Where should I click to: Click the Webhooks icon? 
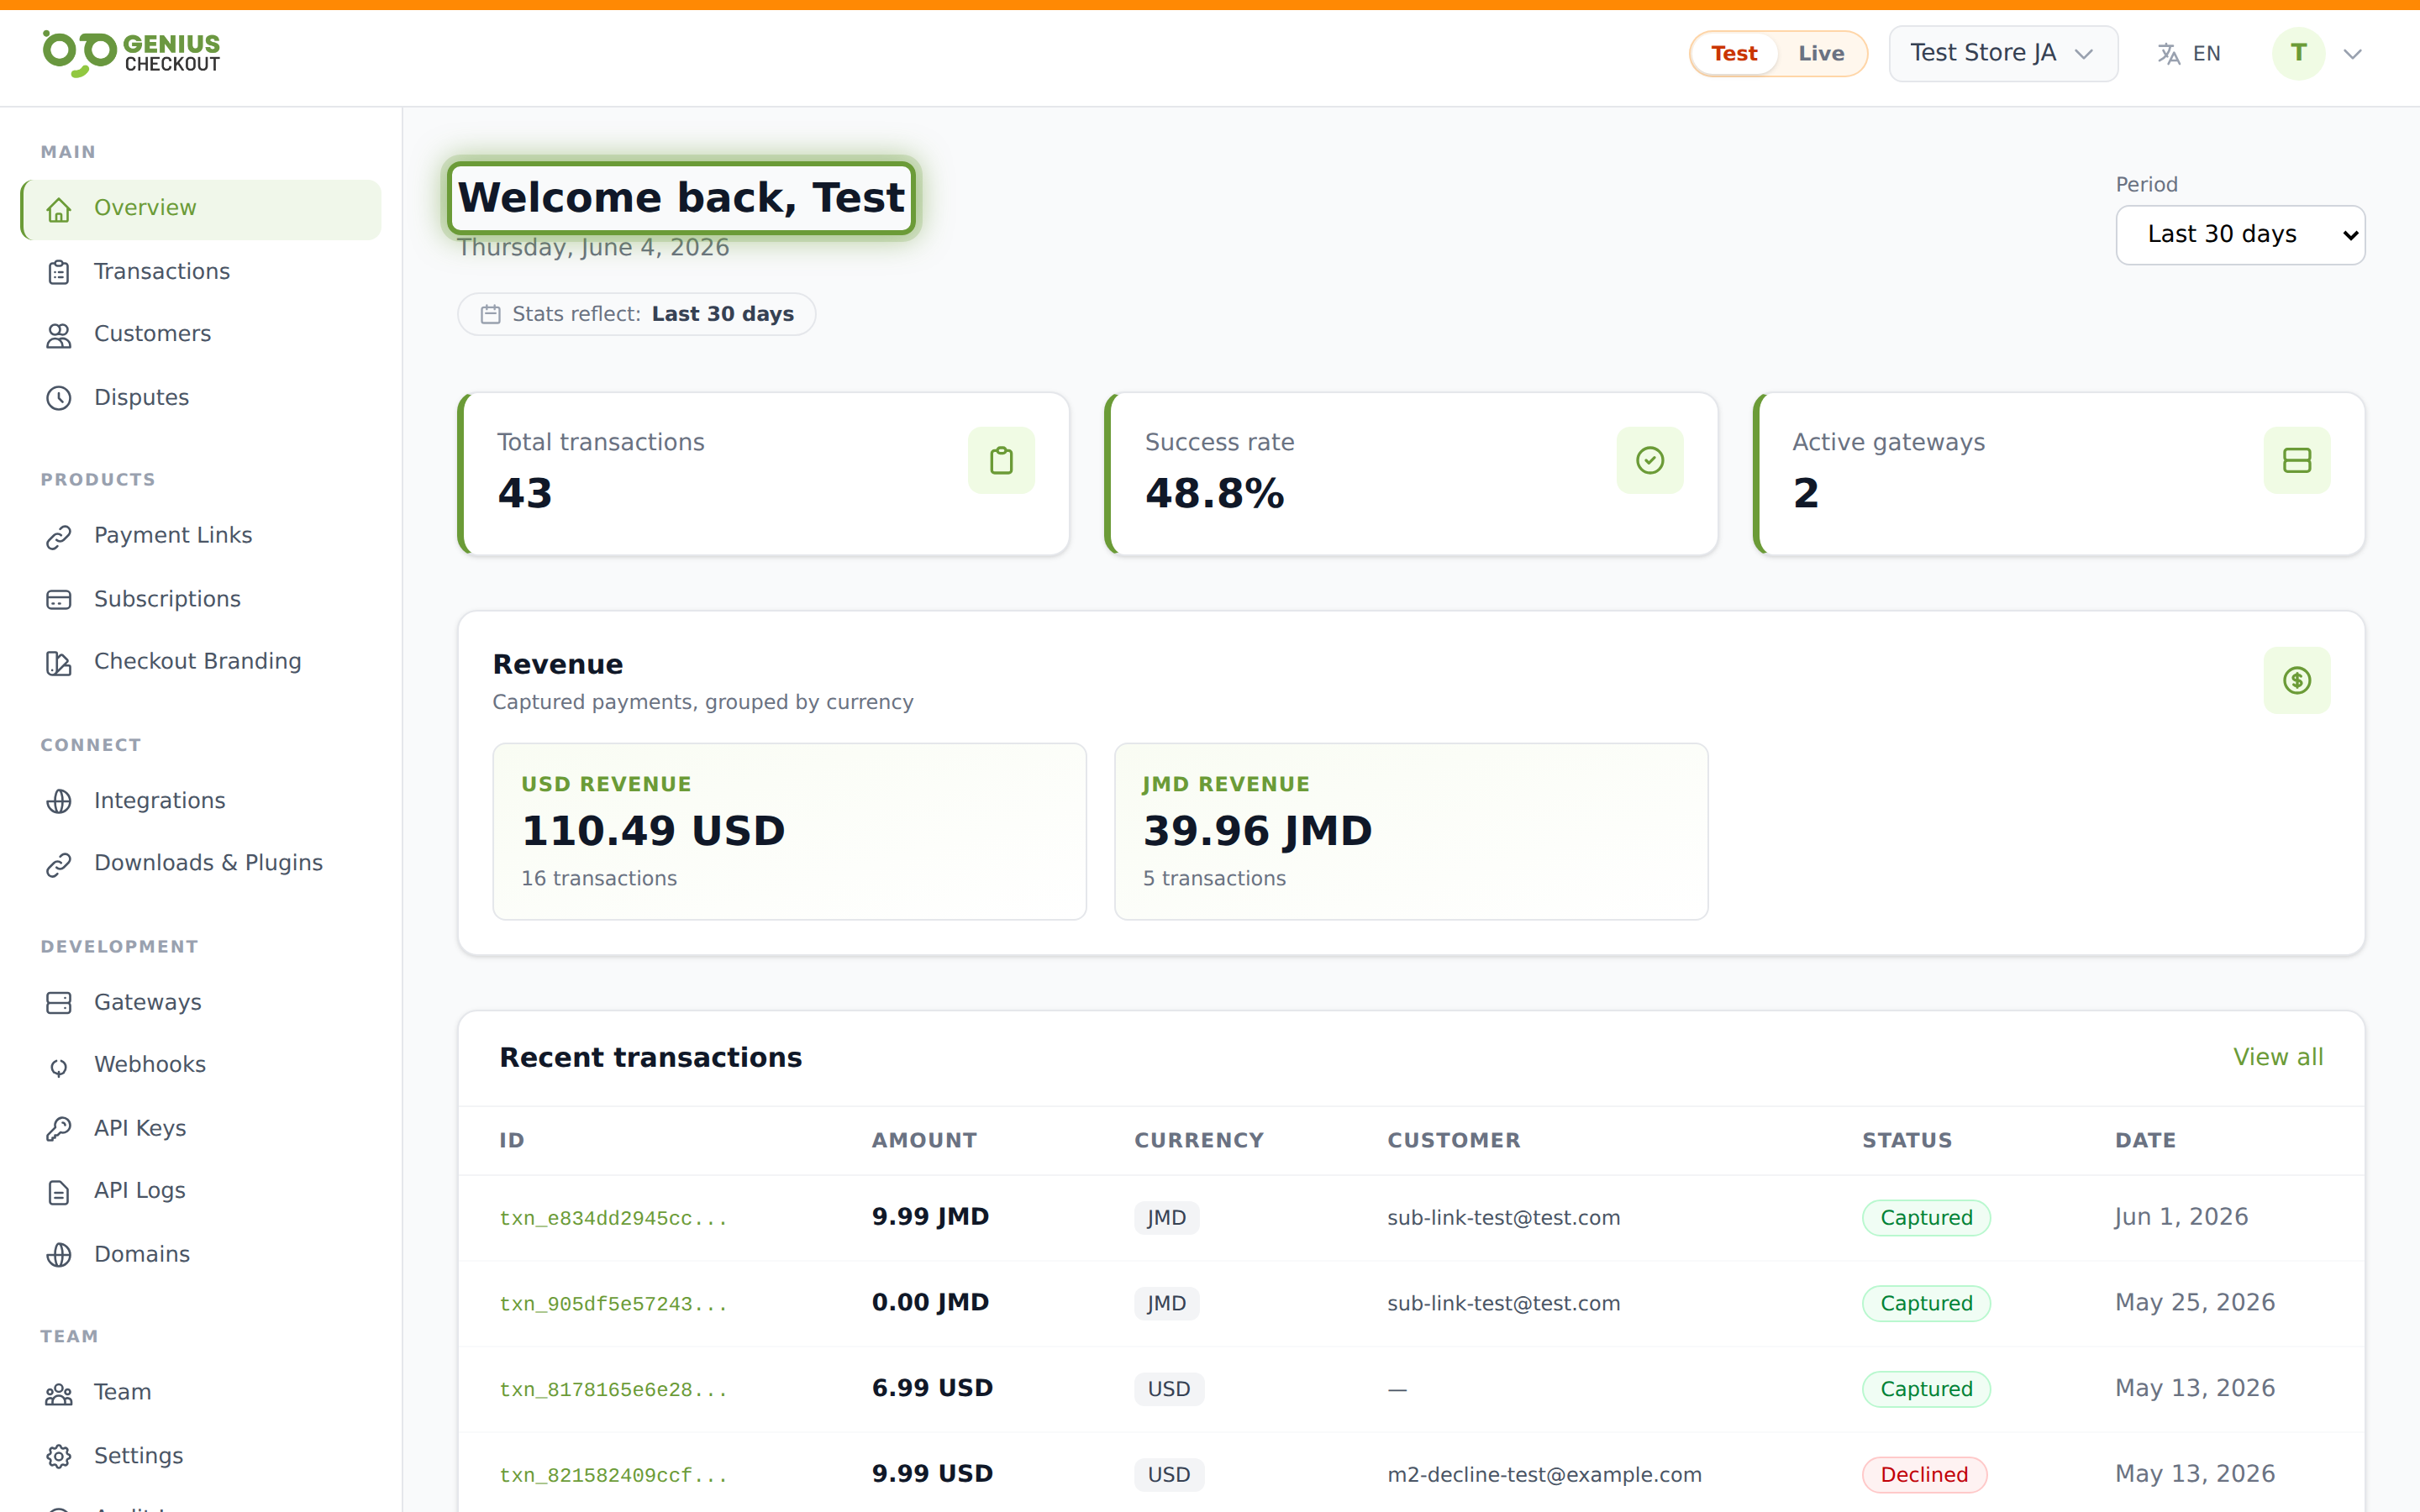59,1066
